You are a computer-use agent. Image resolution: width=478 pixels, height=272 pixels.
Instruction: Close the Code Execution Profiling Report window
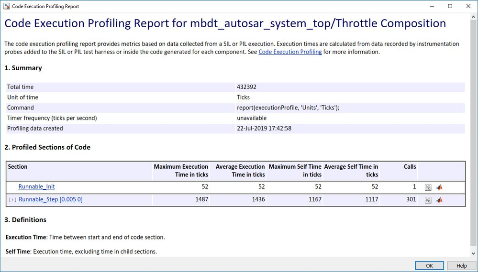[468, 6]
